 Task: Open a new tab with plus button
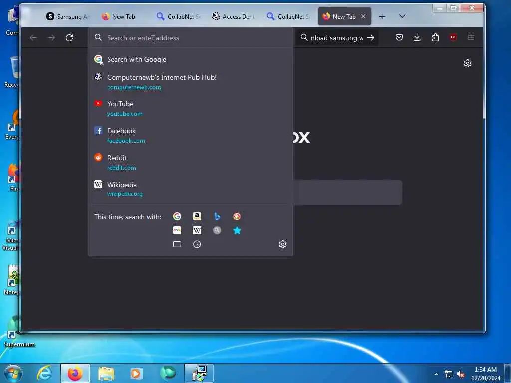tap(382, 16)
